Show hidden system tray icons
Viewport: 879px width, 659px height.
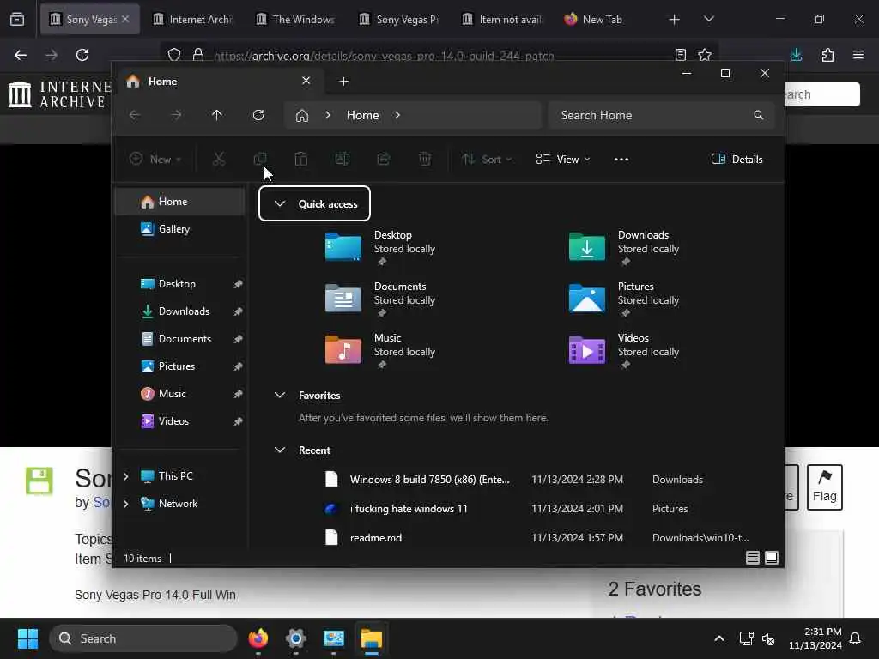click(x=719, y=638)
